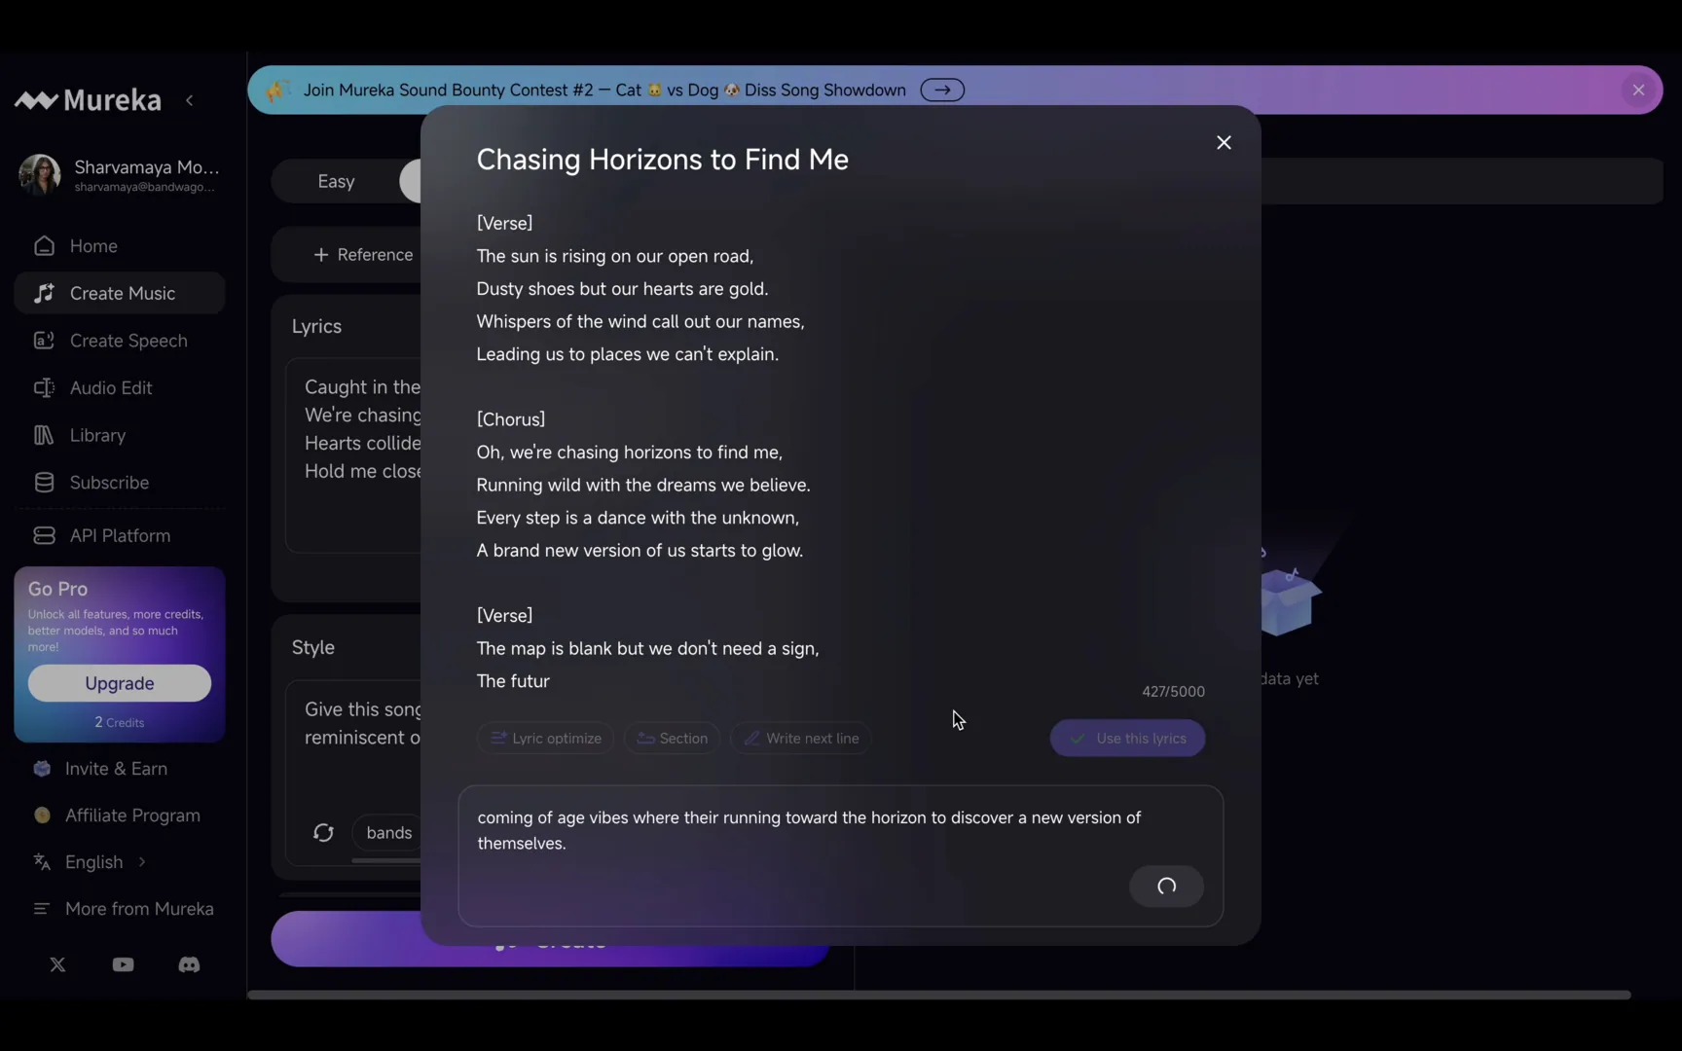Expand the More from Mureka menu
This screenshot has width=1682, height=1051.
point(138,909)
